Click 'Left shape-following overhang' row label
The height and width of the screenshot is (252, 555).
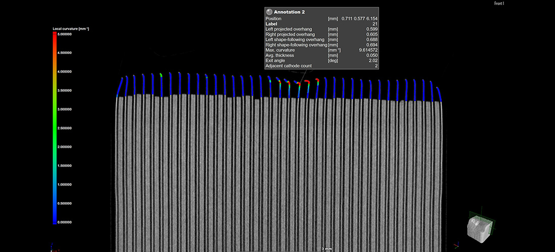[295, 40]
